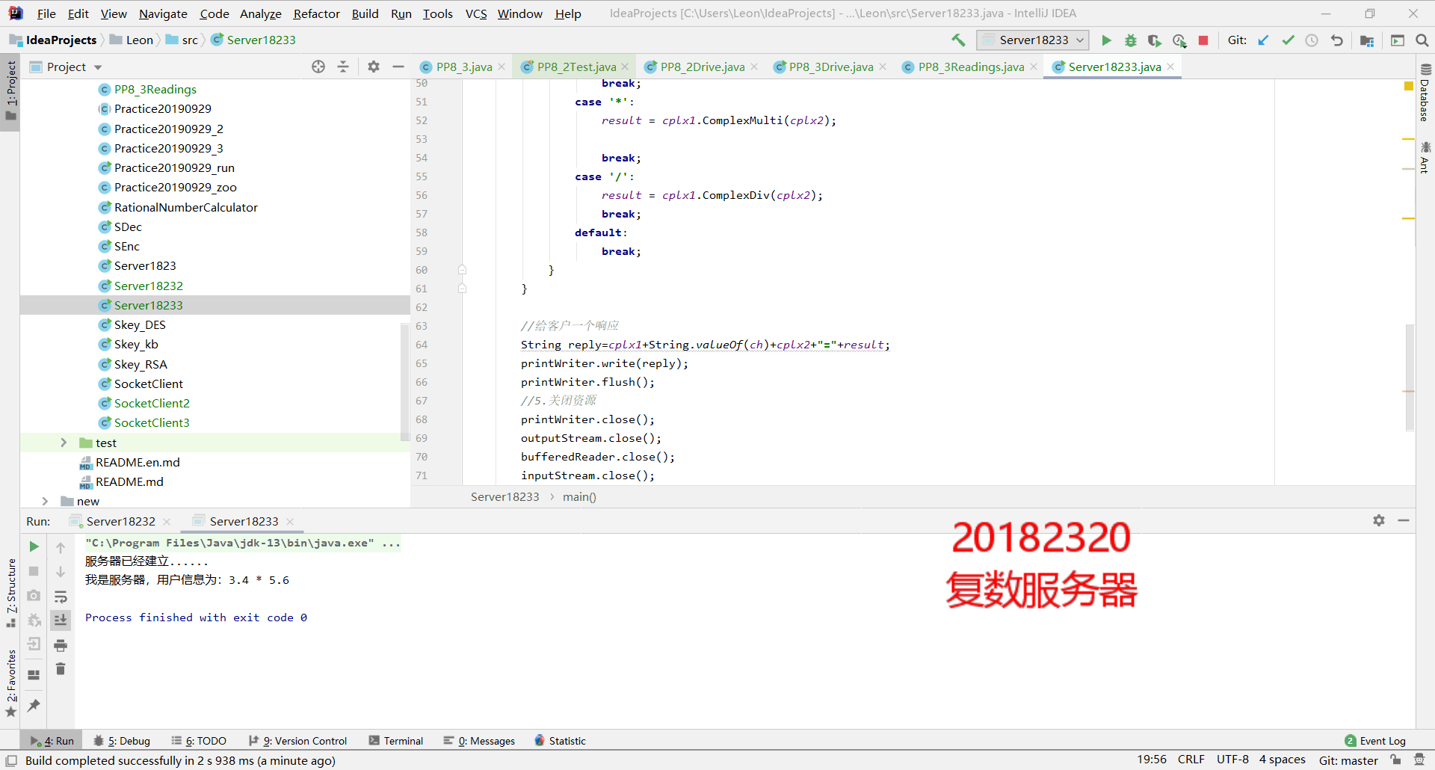
Task: Open Messages tool window
Action: click(x=479, y=741)
